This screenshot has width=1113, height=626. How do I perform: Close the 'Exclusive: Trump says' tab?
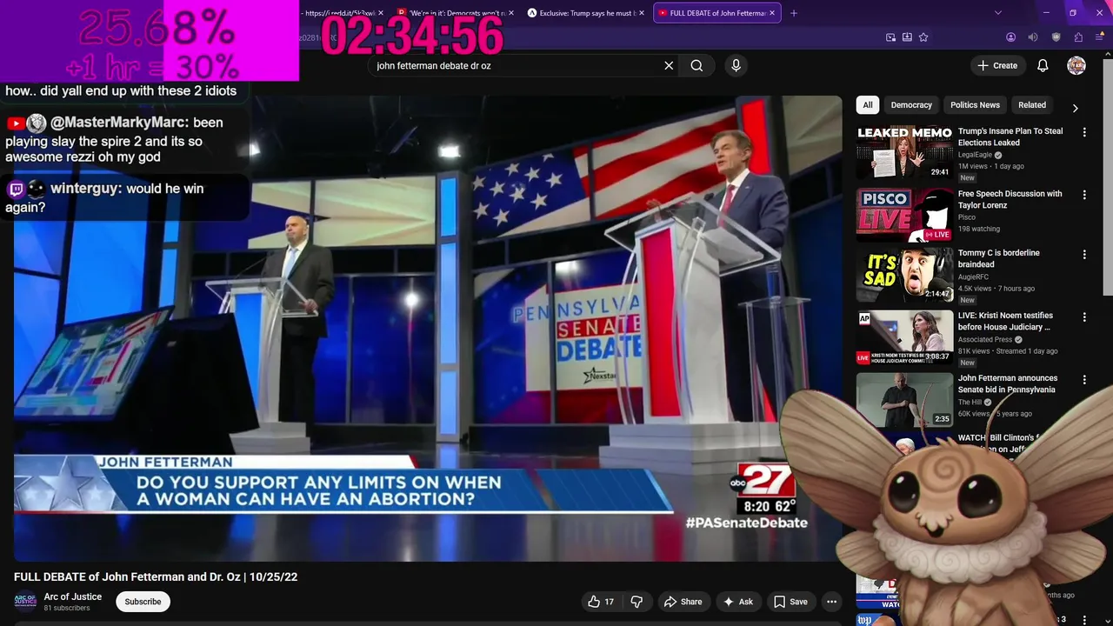point(642,13)
